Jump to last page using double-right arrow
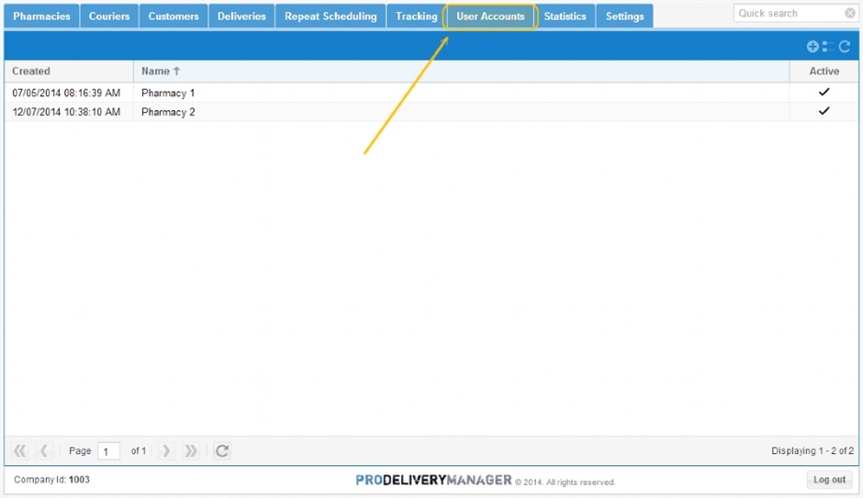 pos(190,451)
